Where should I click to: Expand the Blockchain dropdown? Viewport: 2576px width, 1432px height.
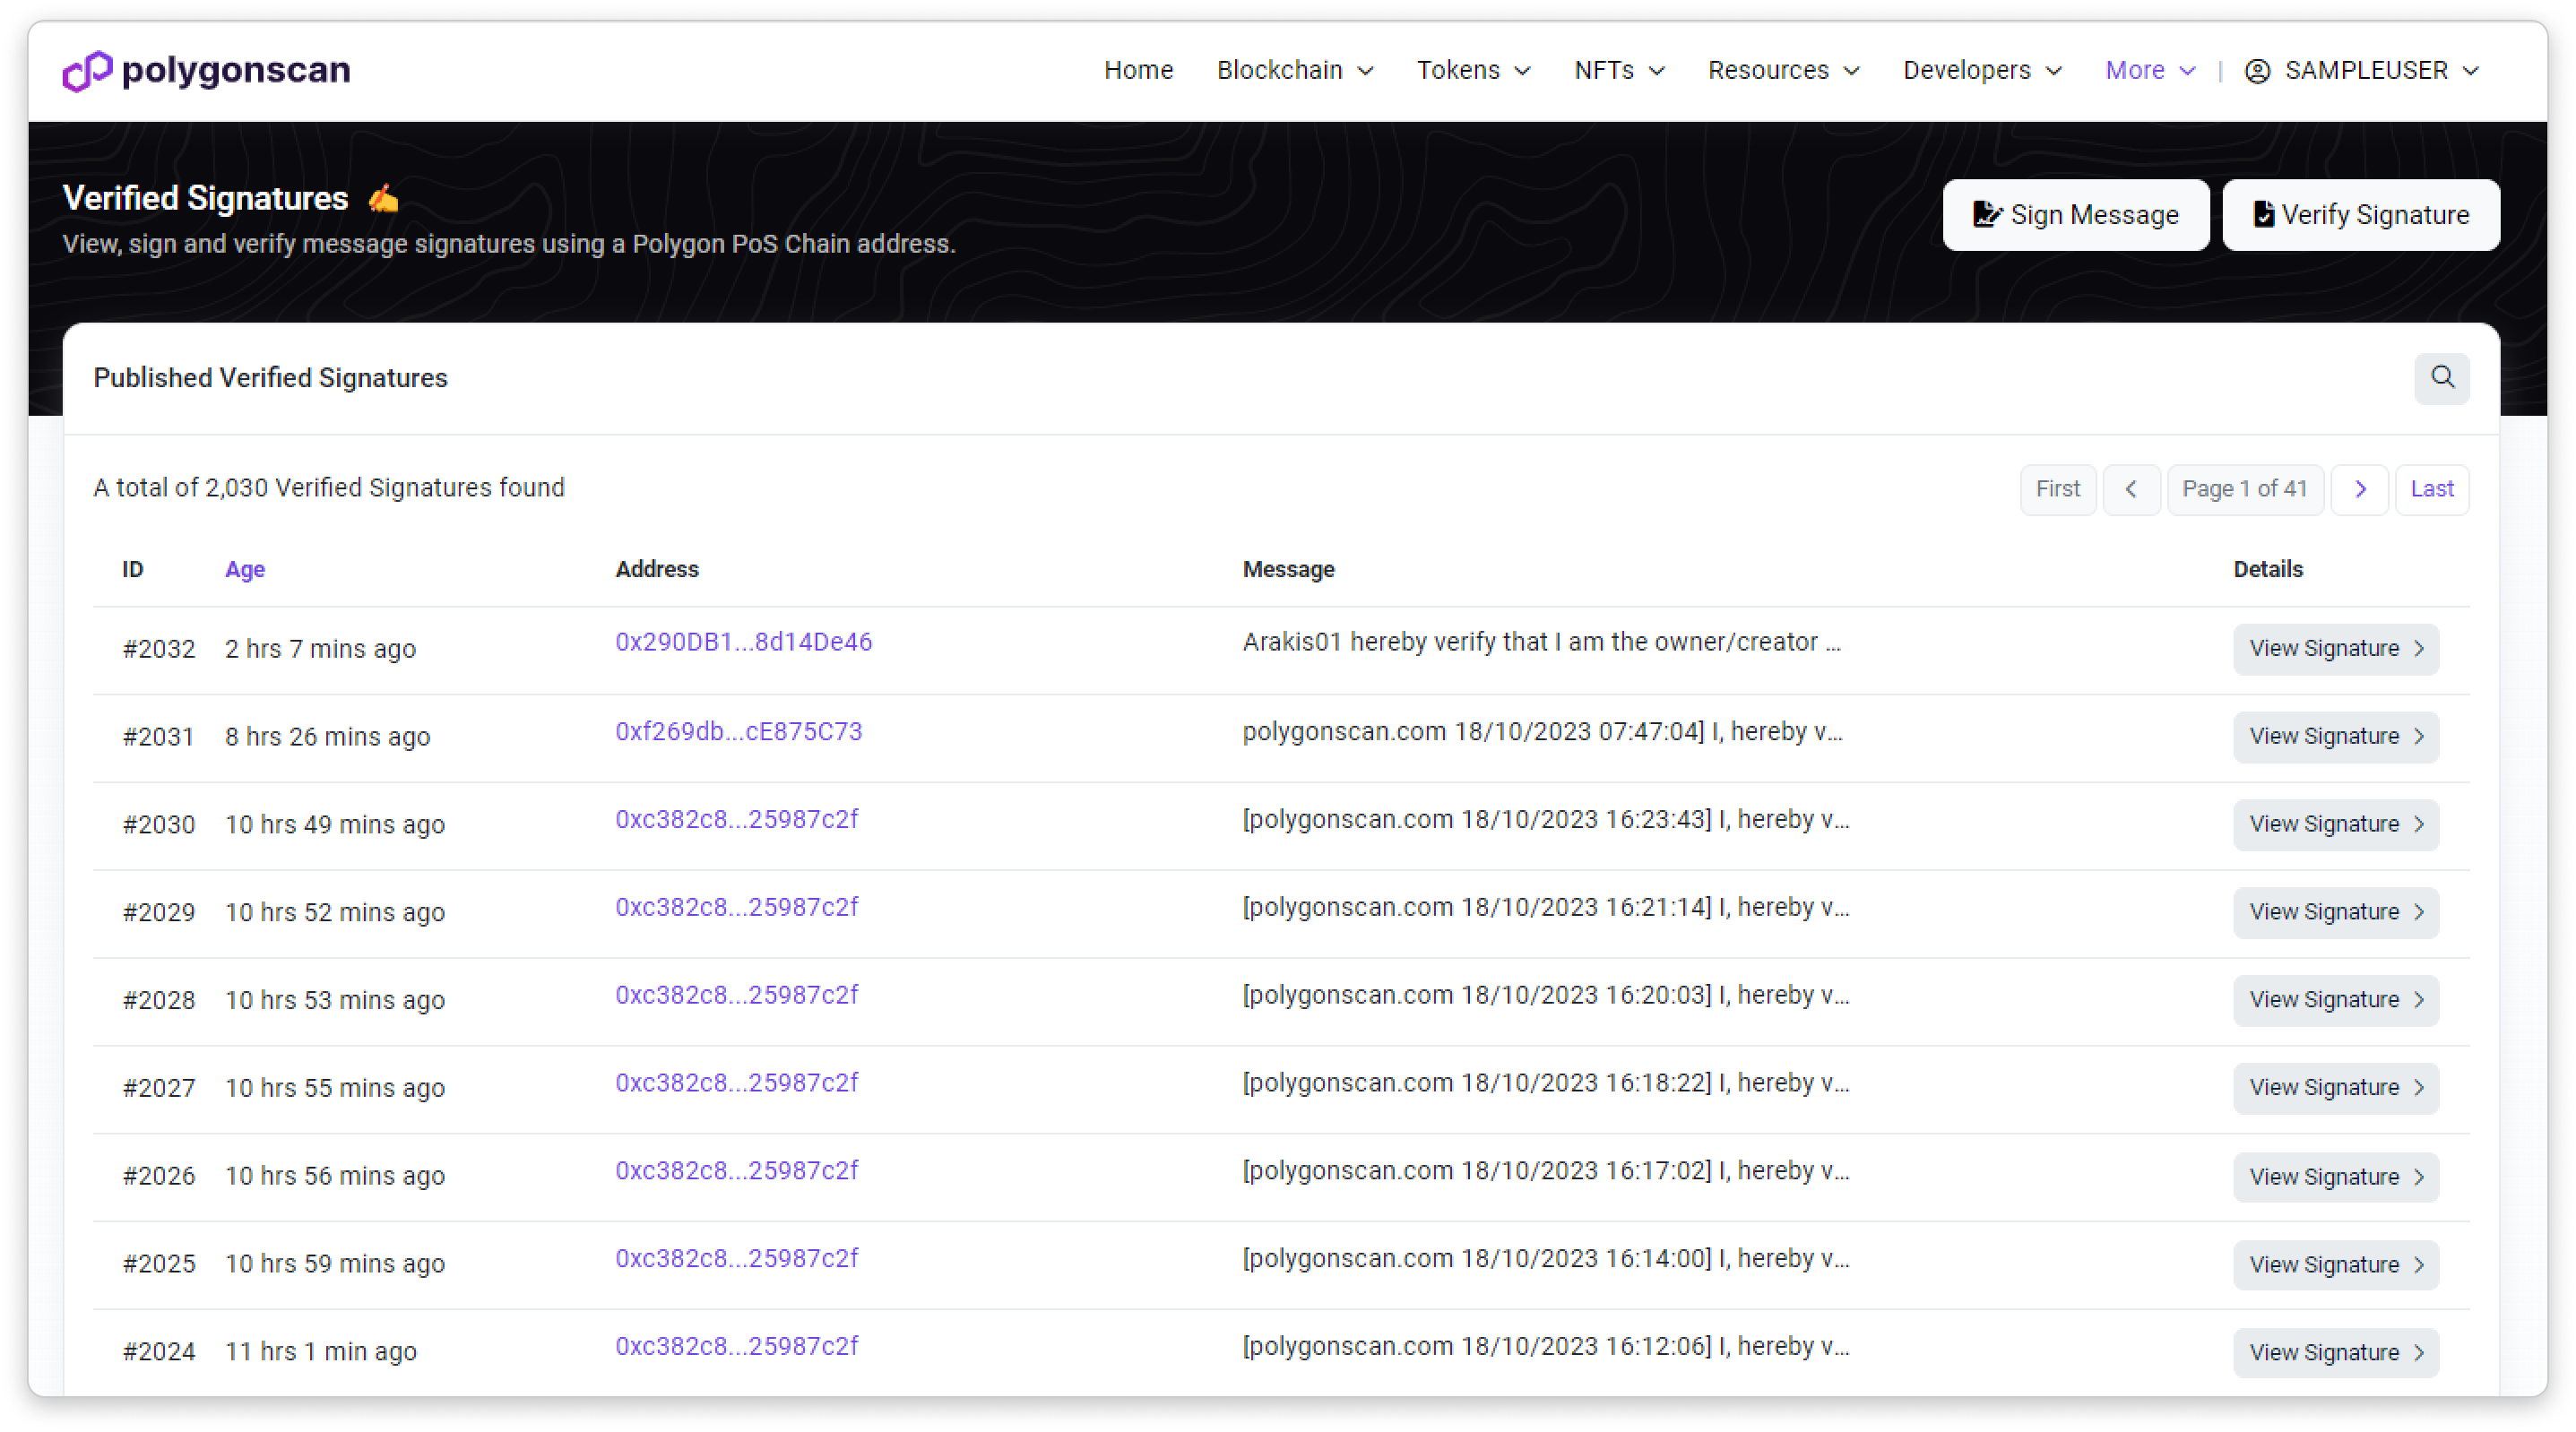(1295, 70)
